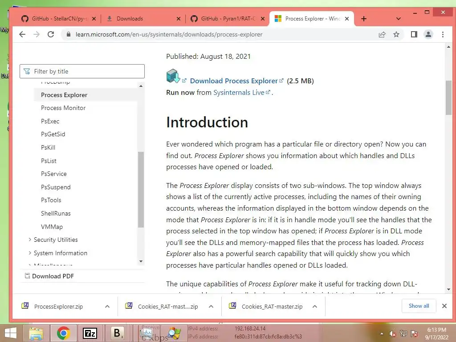456x342 pixels.
Task: Close the downloads bar
Action: point(444,306)
